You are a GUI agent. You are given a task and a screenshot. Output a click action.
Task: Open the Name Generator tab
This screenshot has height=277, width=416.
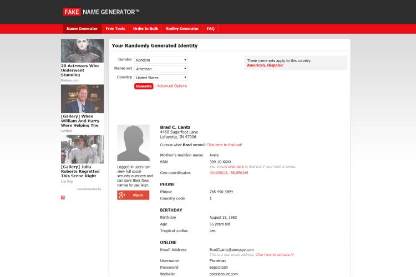tap(82, 29)
